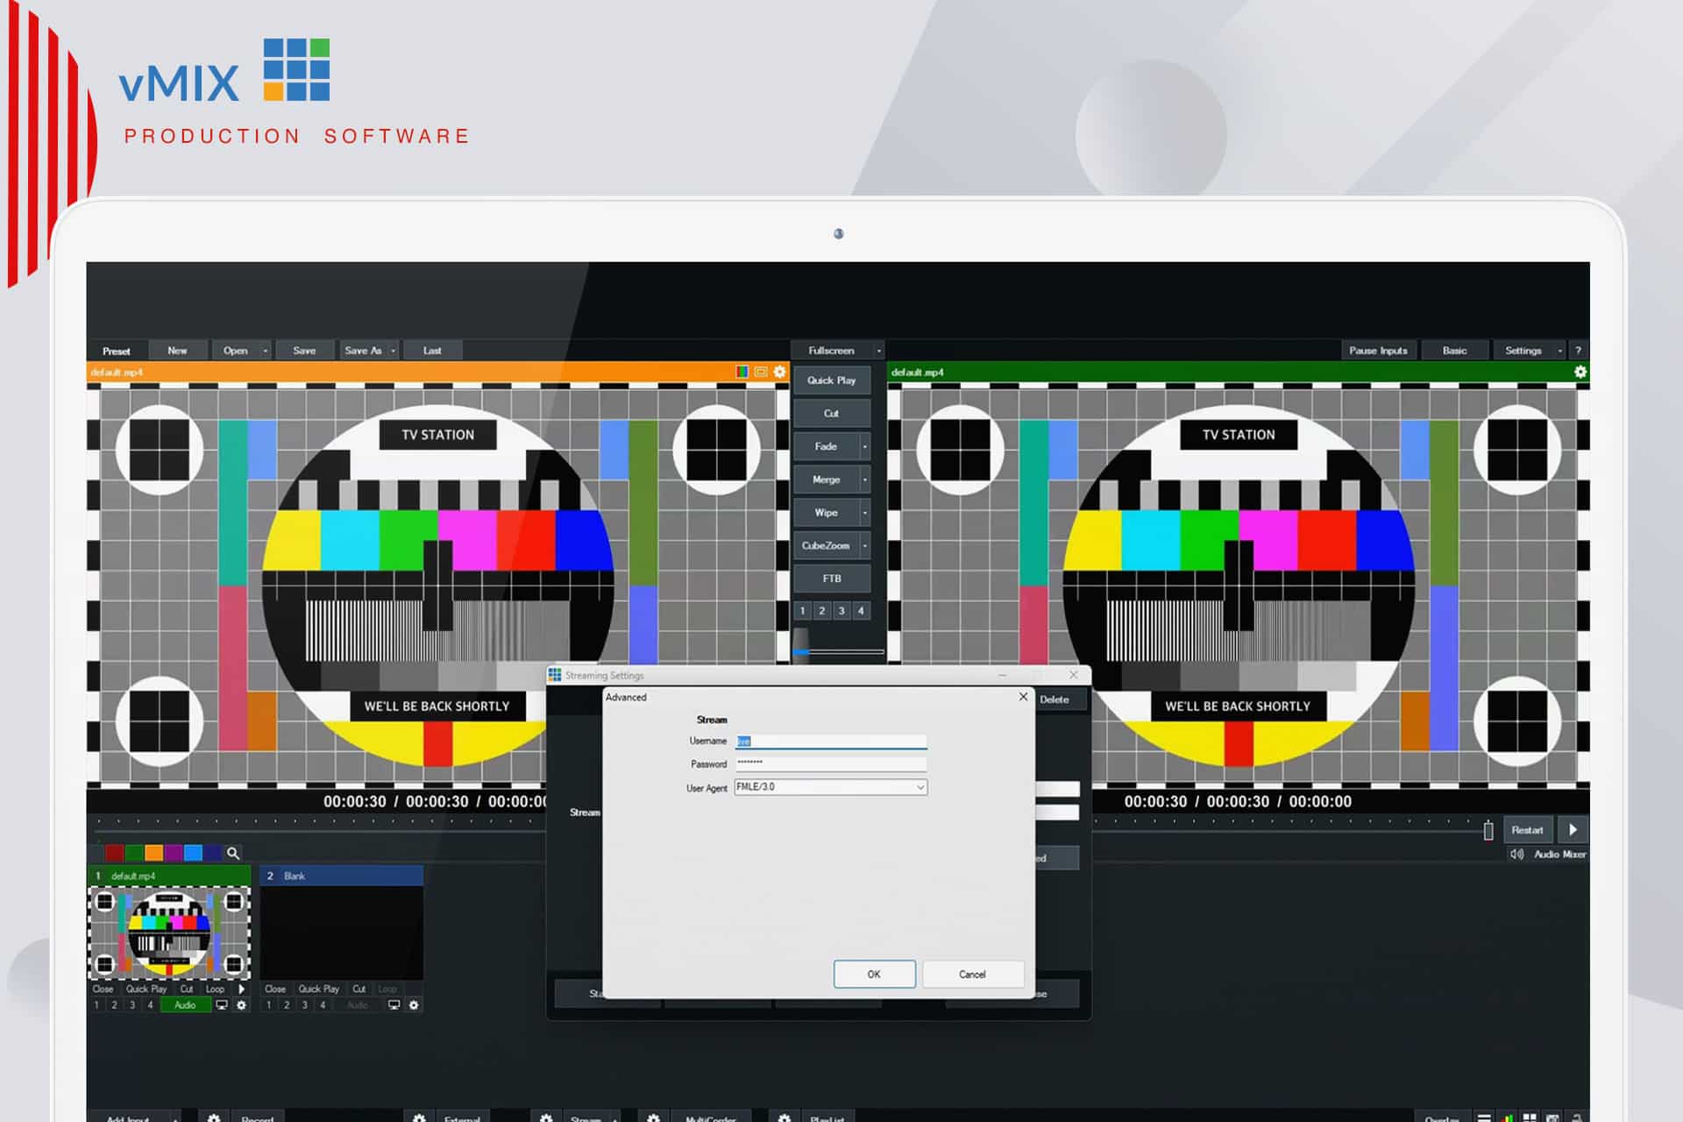The height and width of the screenshot is (1122, 1683).
Task: Click the Fade transition button
Action: [x=826, y=447]
